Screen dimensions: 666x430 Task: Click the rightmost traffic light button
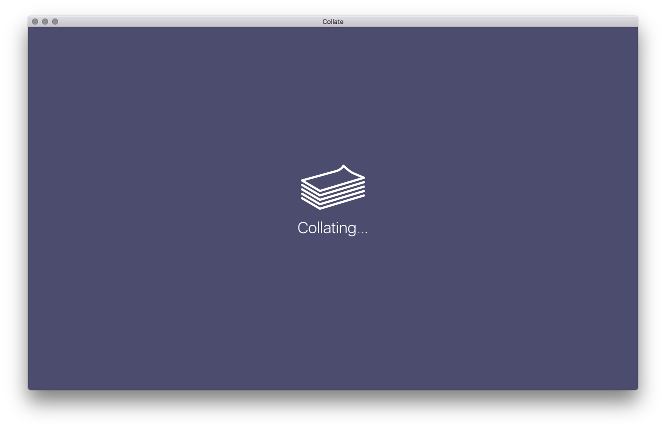55,22
